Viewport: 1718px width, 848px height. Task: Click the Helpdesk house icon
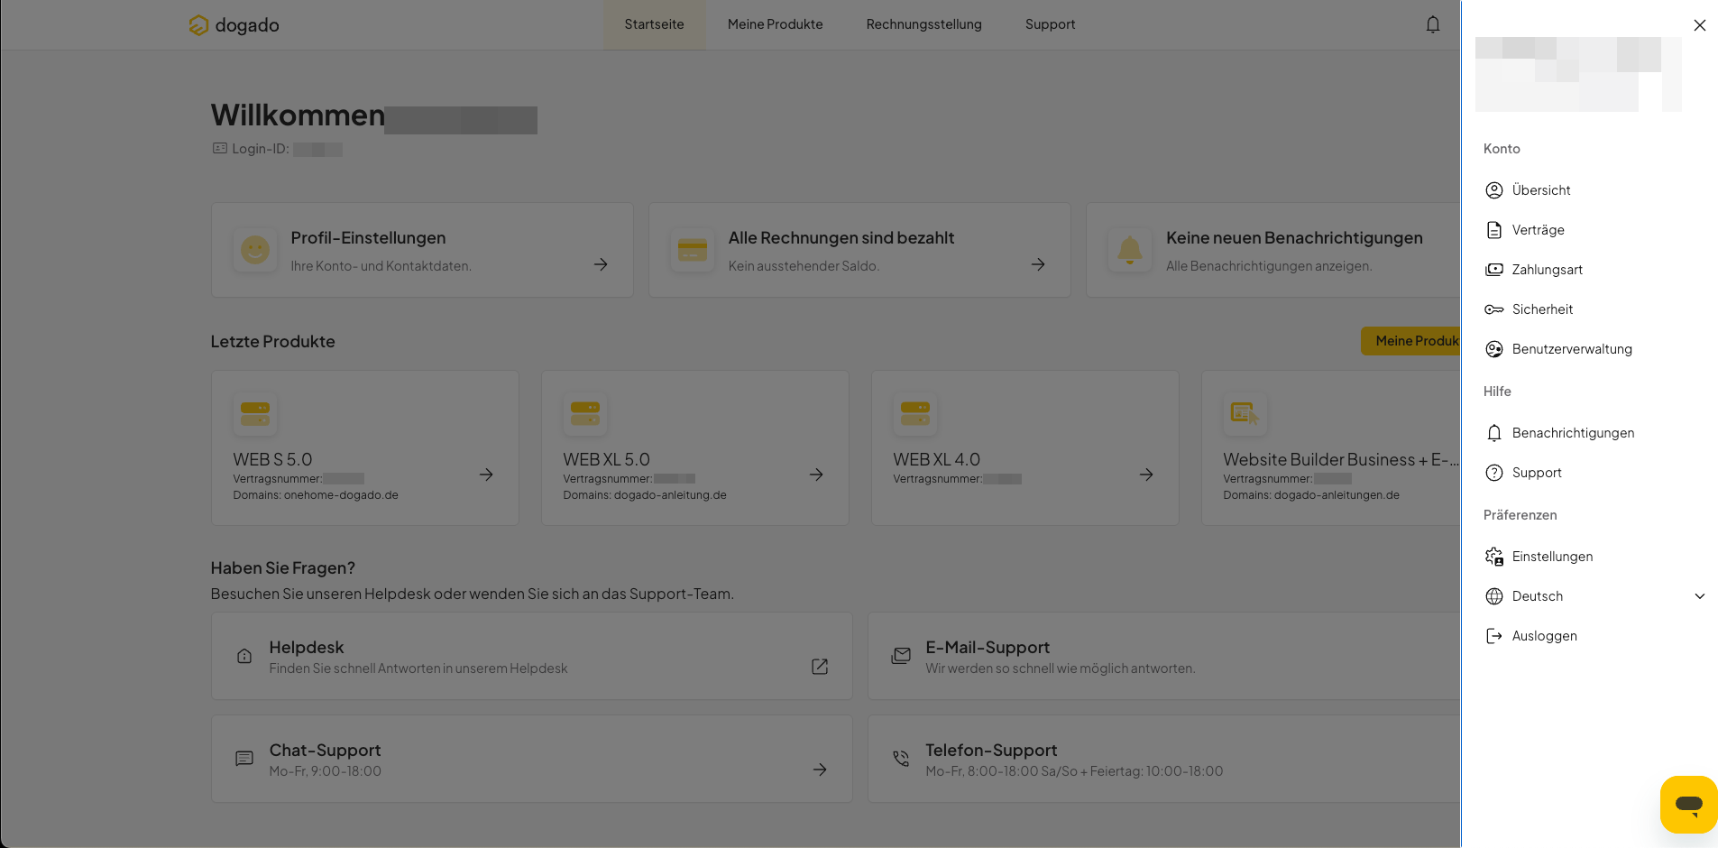click(x=244, y=656)
